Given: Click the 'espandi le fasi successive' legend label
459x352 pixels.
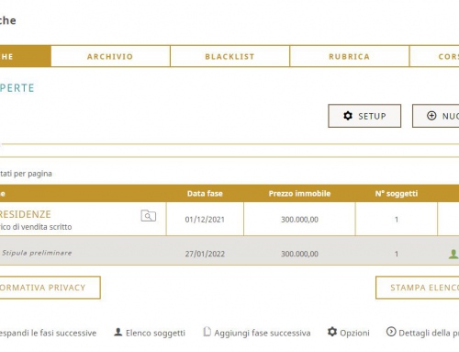Looking at the screenshot, I should click(x=48, y=333).
